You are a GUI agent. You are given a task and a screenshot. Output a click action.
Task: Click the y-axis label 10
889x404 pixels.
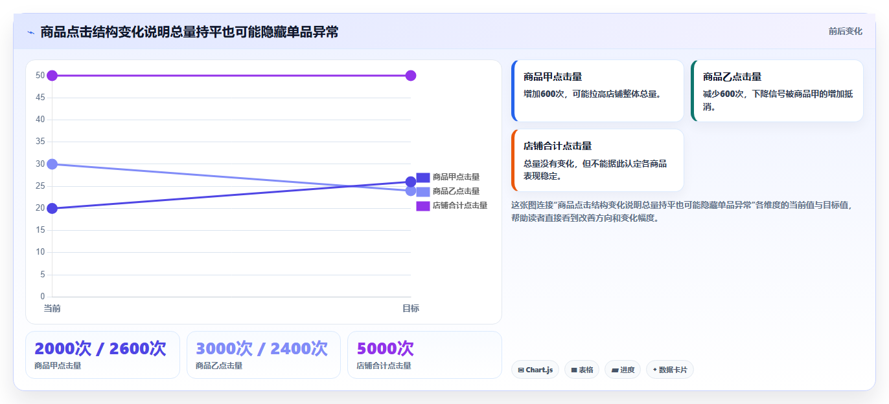40,252
